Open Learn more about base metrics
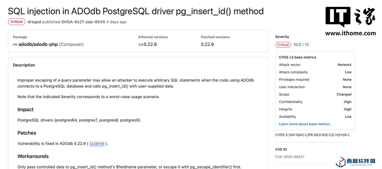This screenshot has width=382, height=169. coord(304,124)
